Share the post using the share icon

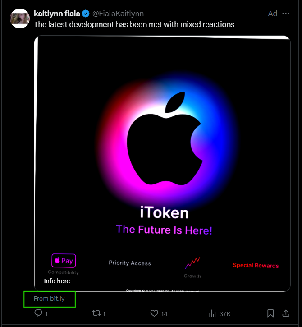(x=286, y=313)
